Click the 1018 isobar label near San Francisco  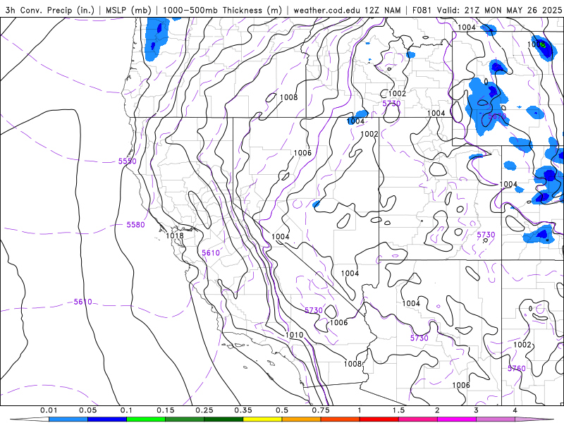(175, 236)
